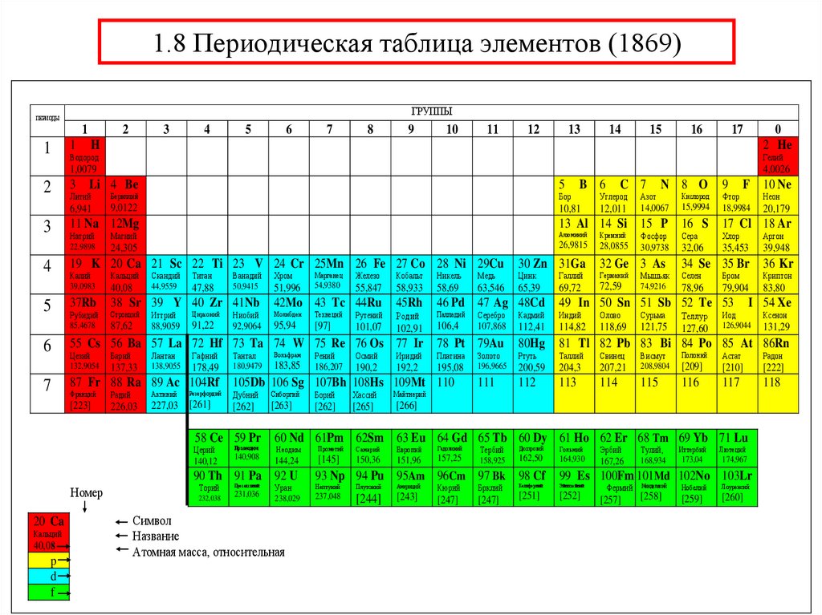Select the sodium cell 'Na Натрий'
This screenshot has height=615, width=822.
click(85, 235)
